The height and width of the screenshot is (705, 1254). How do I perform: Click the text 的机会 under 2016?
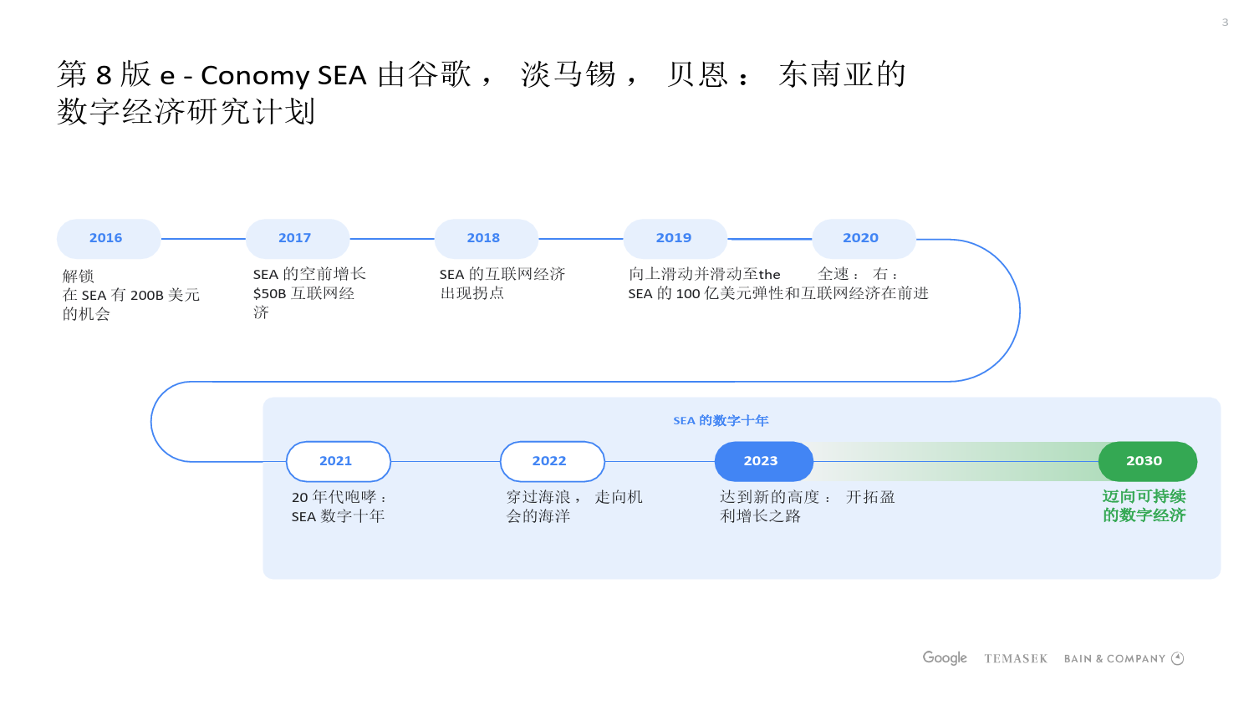tap(86, 314)
